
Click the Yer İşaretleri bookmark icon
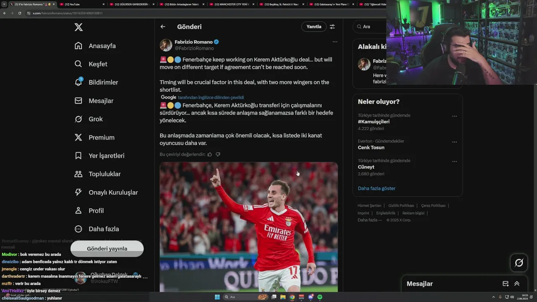pyautogui.click(x=78, y=156)
